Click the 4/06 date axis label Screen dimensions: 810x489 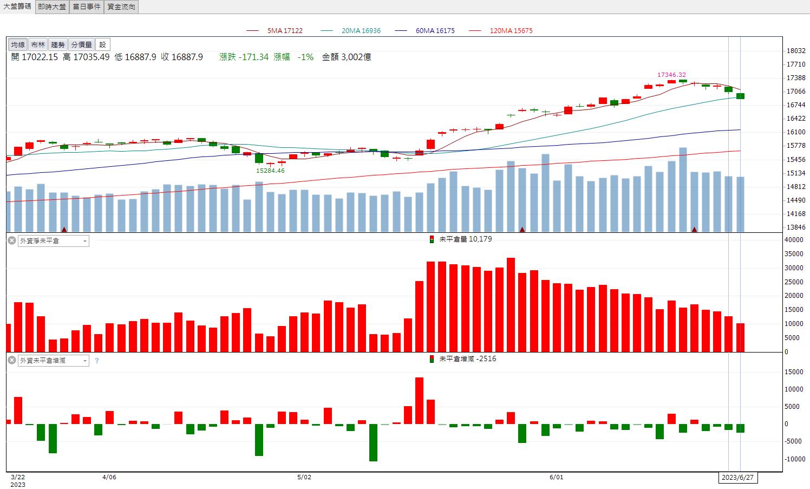coord(109,477)
